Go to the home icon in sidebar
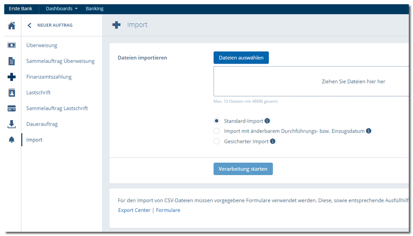The height and width of the screenshot is (236, 413). coord(12,25)
